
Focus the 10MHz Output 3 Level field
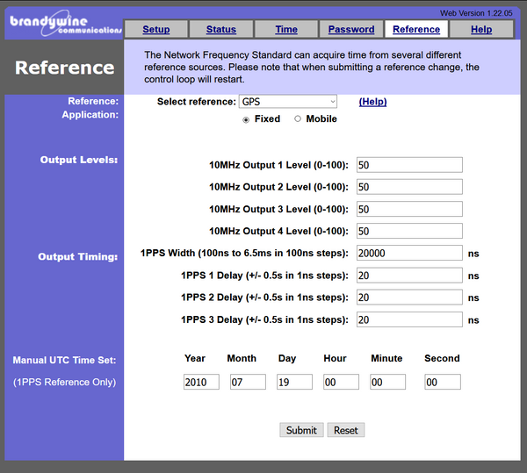409,209
